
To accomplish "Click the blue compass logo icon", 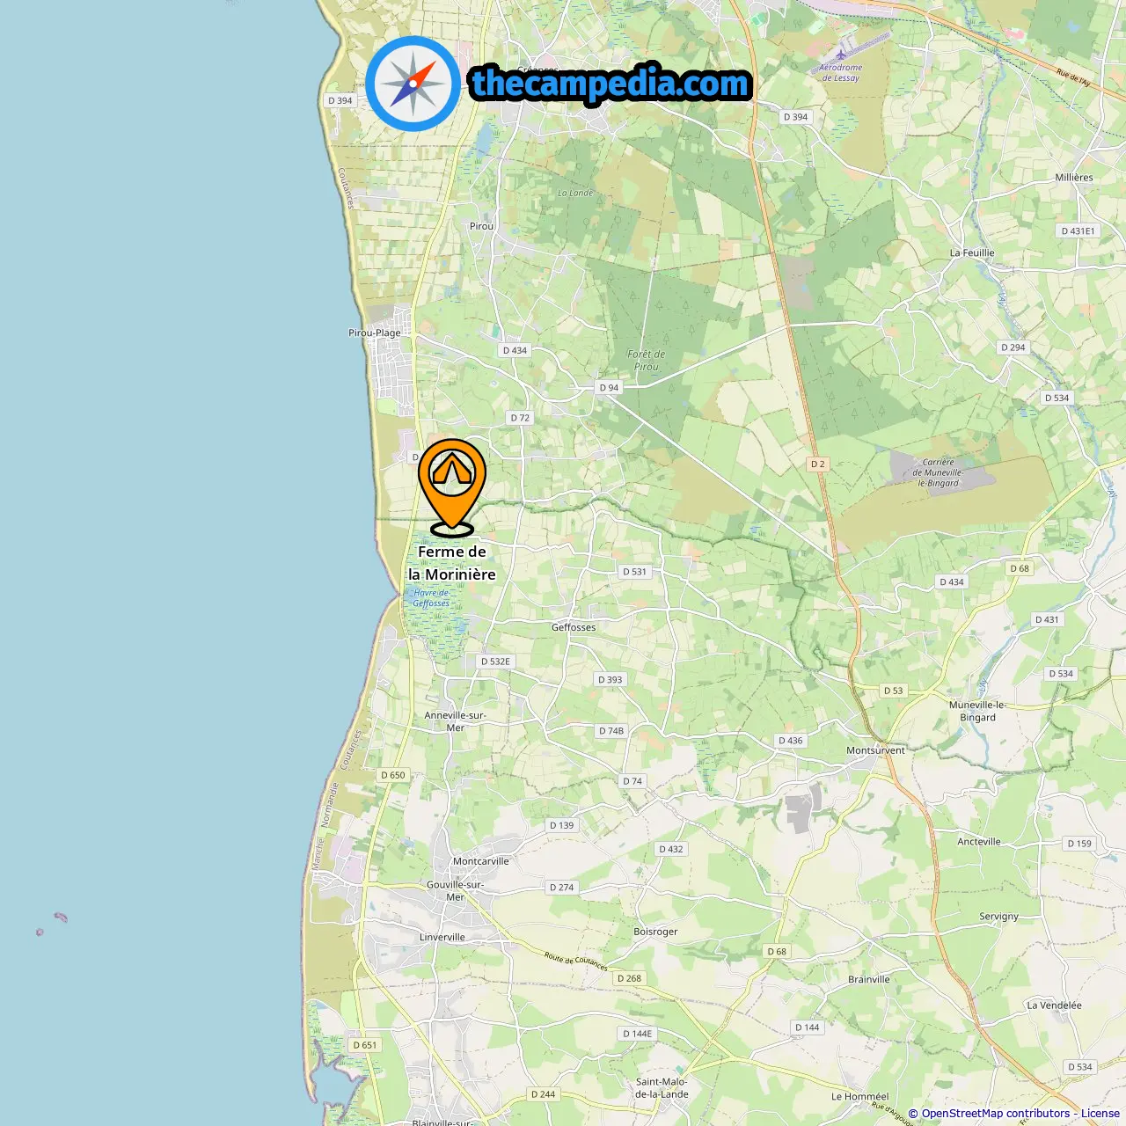I will 413,84.
